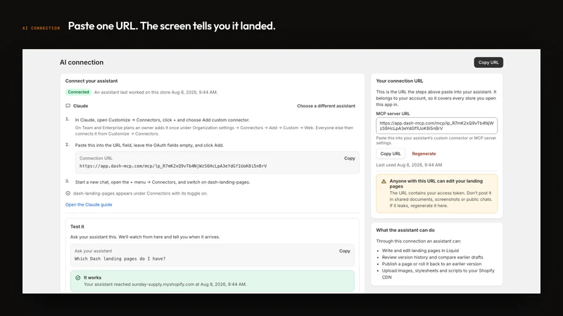Click Copy URL under MCP server URL

coord(391,154)
